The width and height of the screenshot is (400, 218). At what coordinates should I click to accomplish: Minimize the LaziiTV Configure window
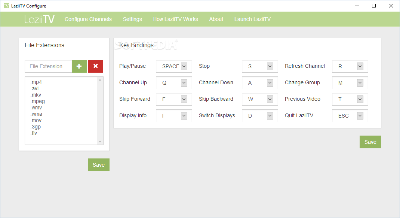357,6
